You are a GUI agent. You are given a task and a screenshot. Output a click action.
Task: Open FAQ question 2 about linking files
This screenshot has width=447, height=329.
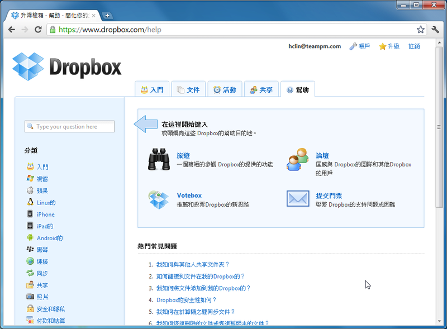[x=201, y=276]
